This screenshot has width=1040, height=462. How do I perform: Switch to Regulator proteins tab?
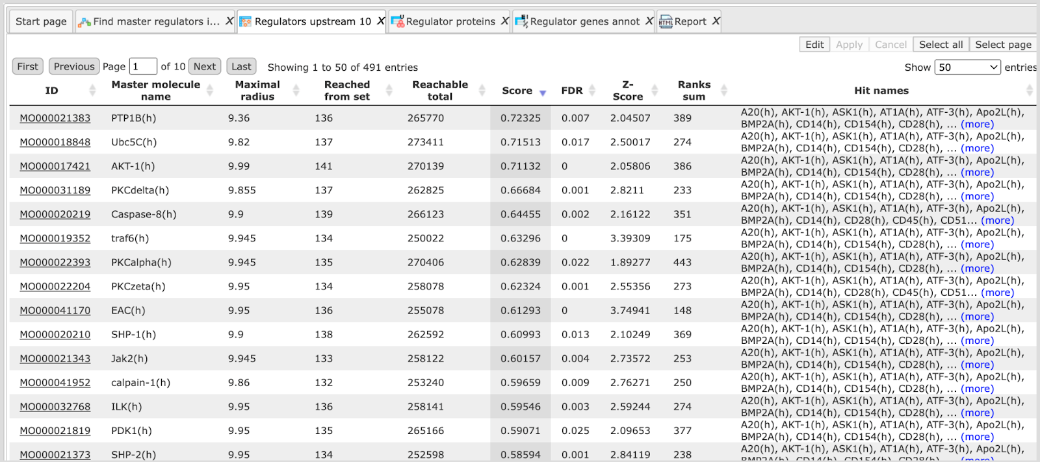pos(450,21)
